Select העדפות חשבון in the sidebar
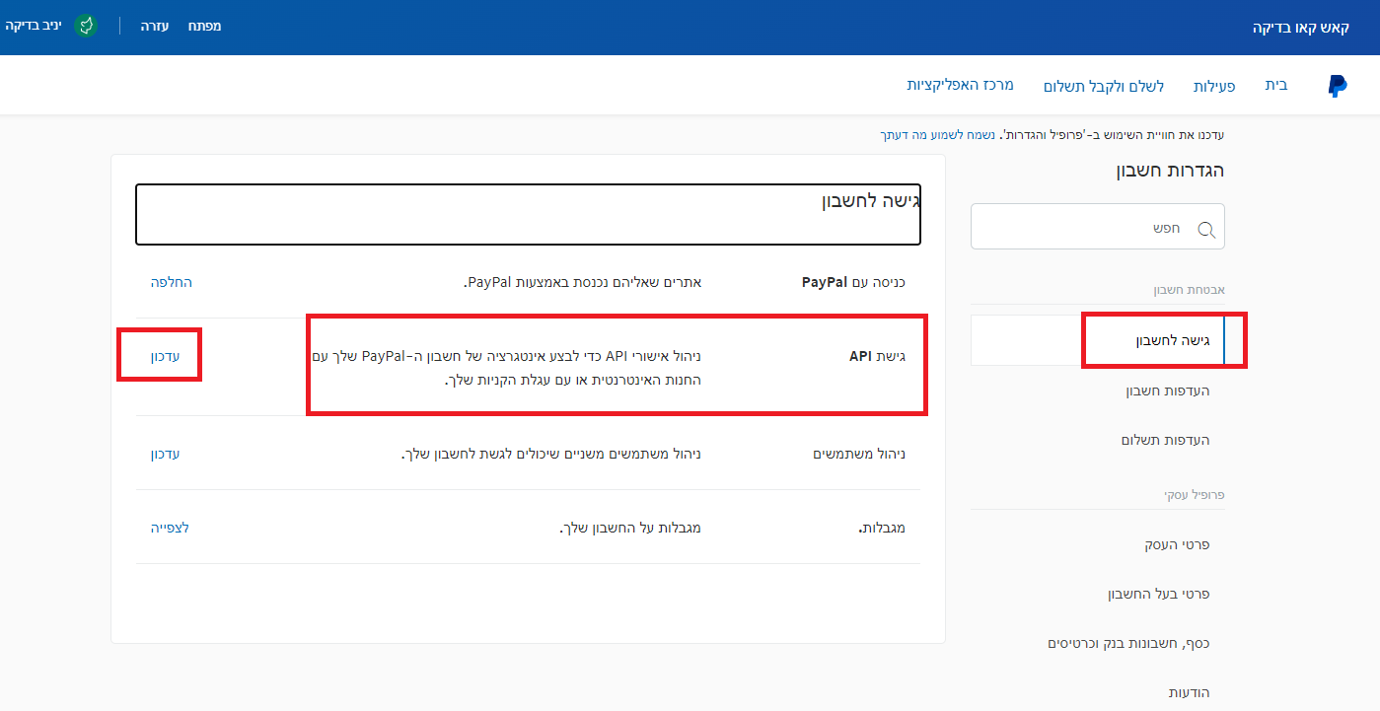 1168,391
